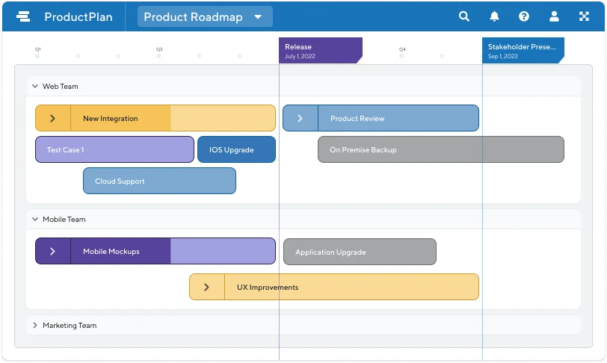
Task: Select the Application Upgrade bar
Action: point(360,252)
